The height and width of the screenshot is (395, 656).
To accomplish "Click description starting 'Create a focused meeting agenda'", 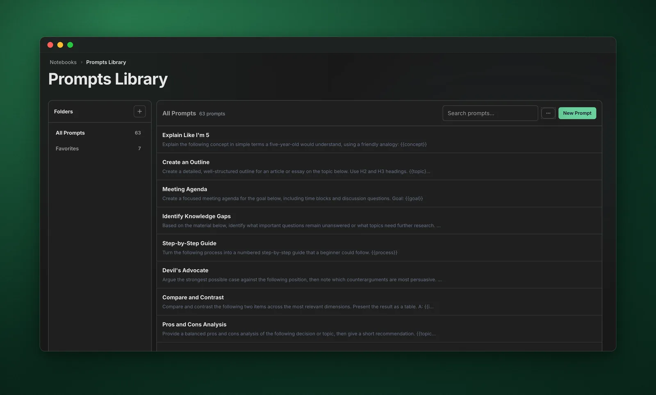I will click(x=292, y=198).
